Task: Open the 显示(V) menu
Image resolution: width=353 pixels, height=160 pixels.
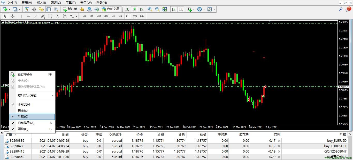Action: pos(27,3)
